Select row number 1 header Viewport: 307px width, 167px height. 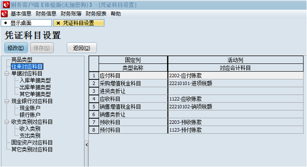(x=94, y=76)
